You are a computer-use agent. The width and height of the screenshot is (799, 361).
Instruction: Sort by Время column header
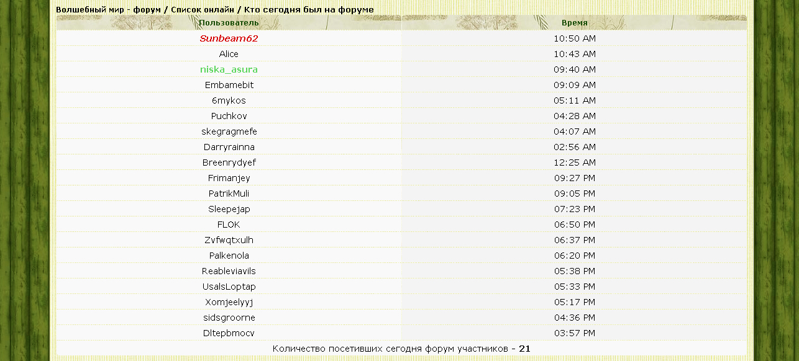tap(574, 22)
